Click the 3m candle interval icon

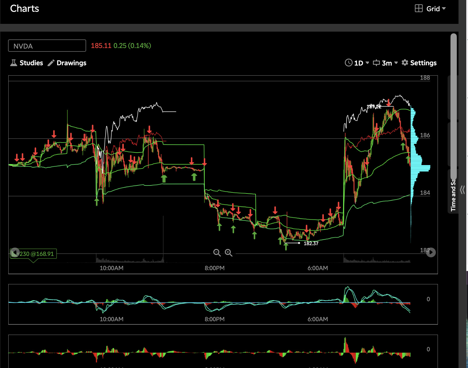pyautogui.click(x=376, y=63)
